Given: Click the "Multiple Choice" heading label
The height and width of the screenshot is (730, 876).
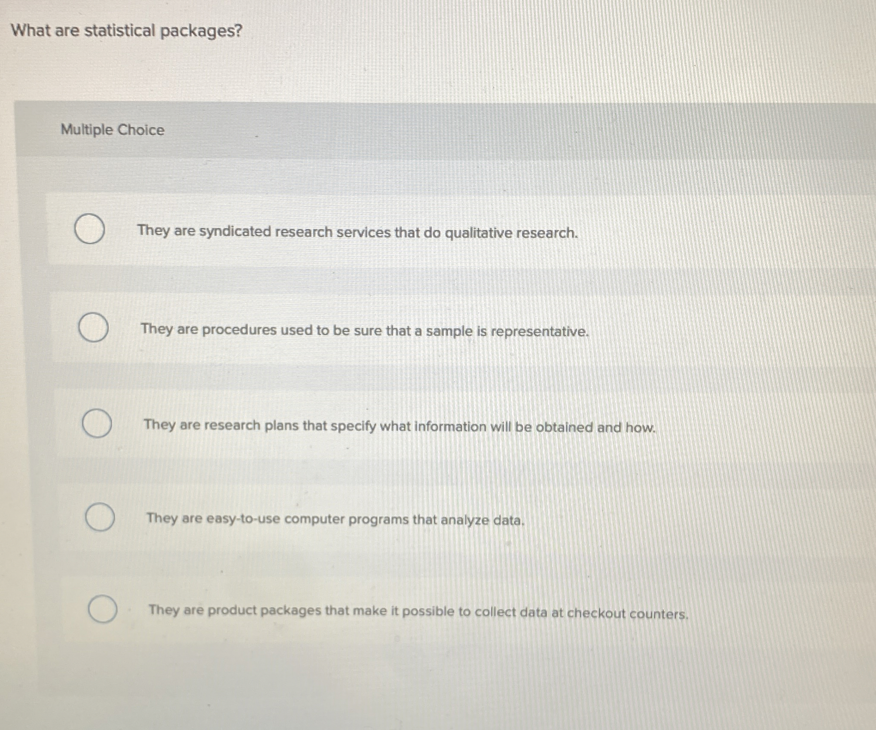Looking at the screenshot, I should pos(113,130).
